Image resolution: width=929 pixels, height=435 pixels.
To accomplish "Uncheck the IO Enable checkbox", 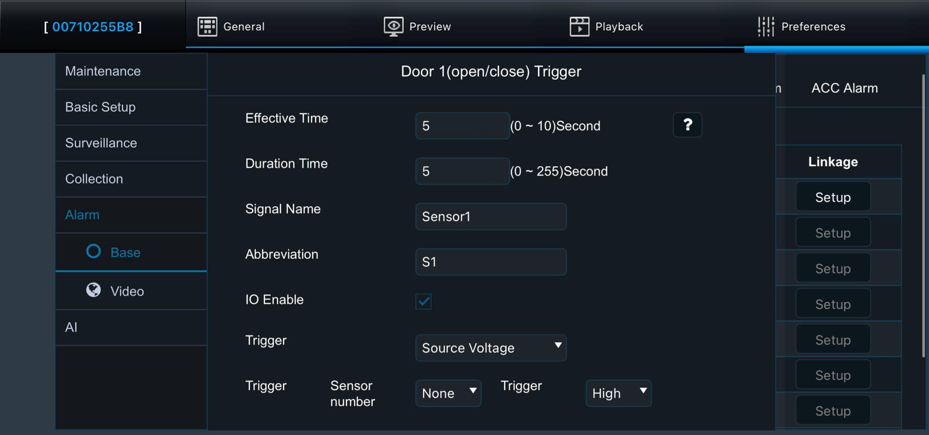I will 423,301.
